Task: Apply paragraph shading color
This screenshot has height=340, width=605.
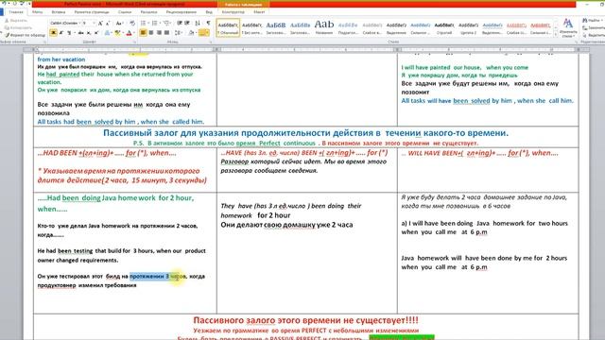Action: click(x=192, y=33)
